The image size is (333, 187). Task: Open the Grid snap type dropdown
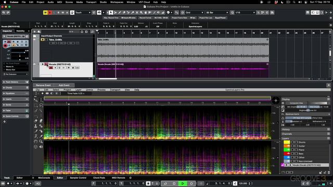coord(194,12)
